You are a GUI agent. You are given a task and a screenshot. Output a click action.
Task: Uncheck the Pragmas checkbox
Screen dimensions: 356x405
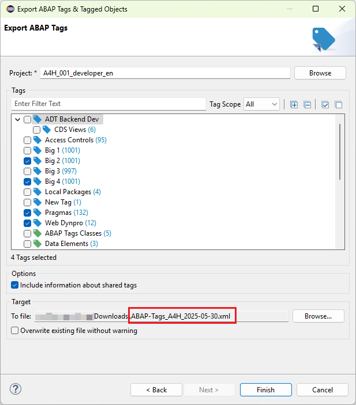click(x=28, y=213)
